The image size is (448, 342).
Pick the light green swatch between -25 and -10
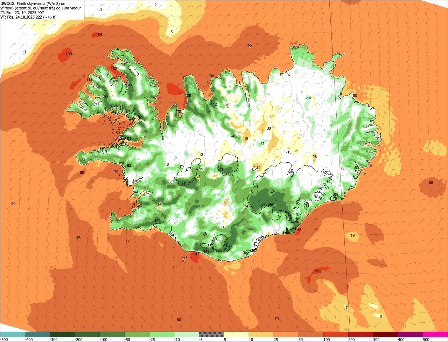tap(162, 334)
